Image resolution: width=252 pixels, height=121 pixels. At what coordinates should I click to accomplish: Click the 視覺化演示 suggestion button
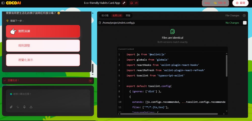[x=43, y=60]
